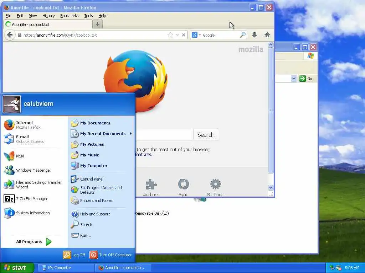
Task: Open the File menu in Firefox
Action: point(8,16)
